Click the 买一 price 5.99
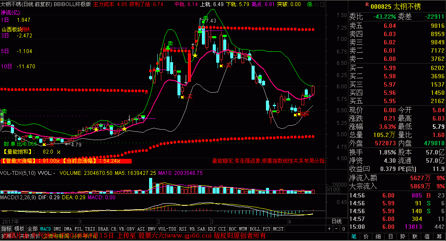The height and width of the screenshot is (241, 446). point(390,68)
